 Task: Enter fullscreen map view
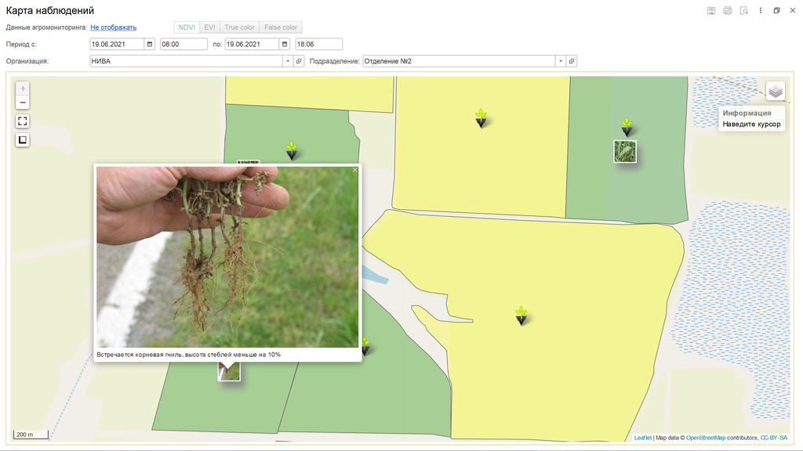coord(23,121)
